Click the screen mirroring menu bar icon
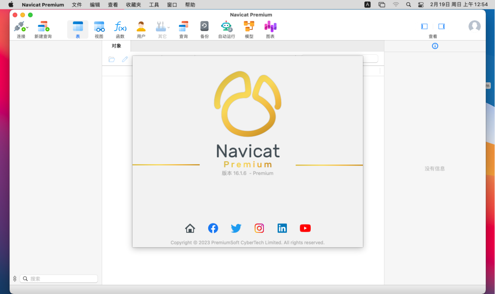This screenshot has height=294, width=495. 382,5
